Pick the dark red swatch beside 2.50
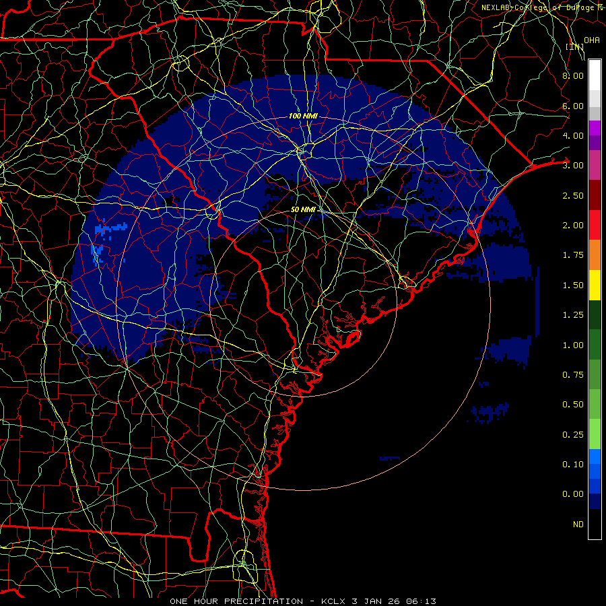This screenshot has height=606, width=606. pyautogui.click(x=595, y=195)
